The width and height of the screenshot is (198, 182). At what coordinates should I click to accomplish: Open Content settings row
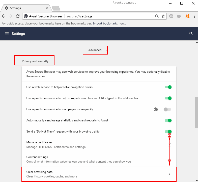tap(99, 159)
